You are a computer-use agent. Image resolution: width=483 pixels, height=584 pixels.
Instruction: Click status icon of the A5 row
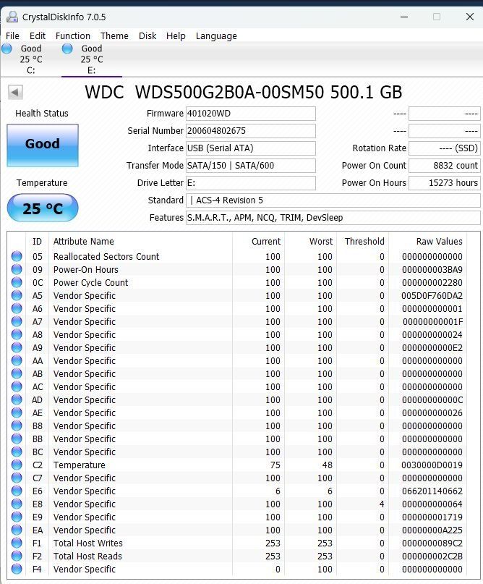coord(17,295)
